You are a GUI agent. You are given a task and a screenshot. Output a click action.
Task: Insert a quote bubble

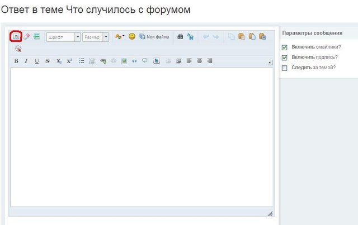tap(144, 61)
